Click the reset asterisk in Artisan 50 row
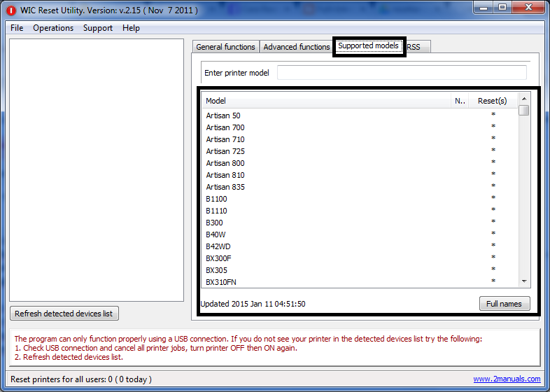Viewport: 550px width, 392px height. pos(493,114)
